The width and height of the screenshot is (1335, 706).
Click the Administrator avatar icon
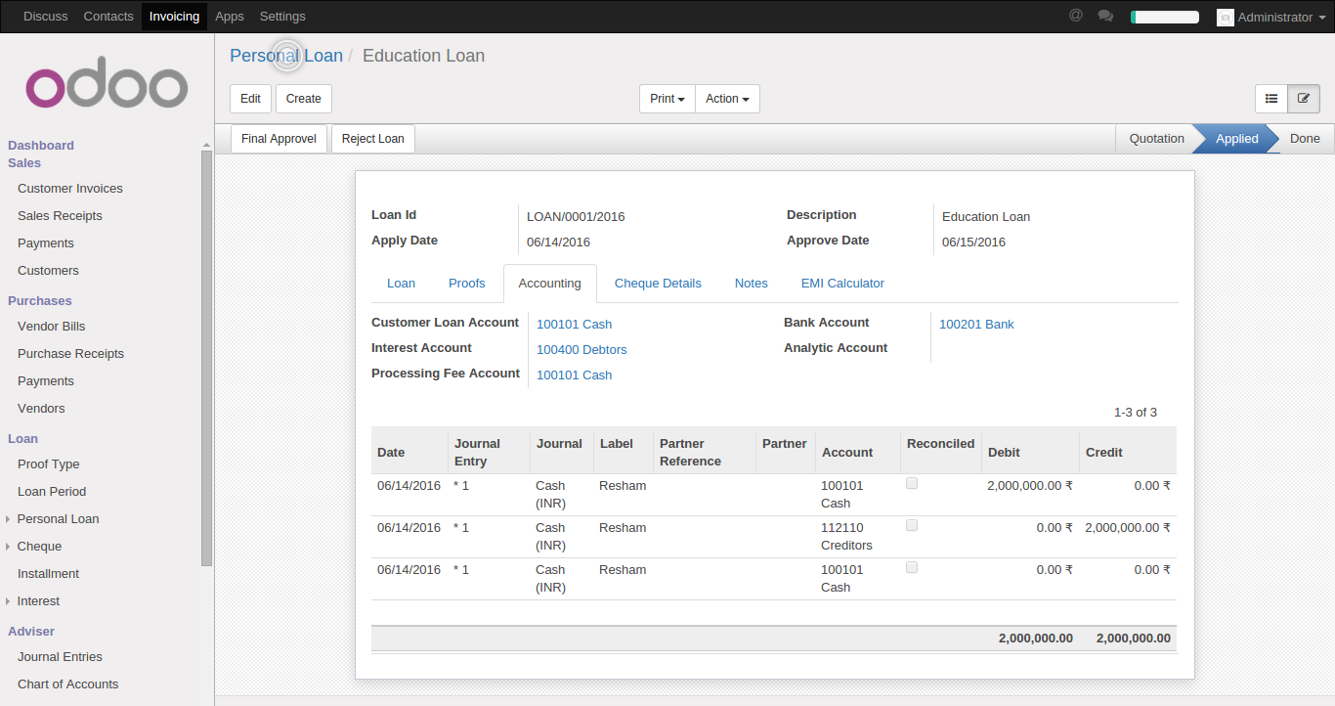click(x=1226, y=17)
